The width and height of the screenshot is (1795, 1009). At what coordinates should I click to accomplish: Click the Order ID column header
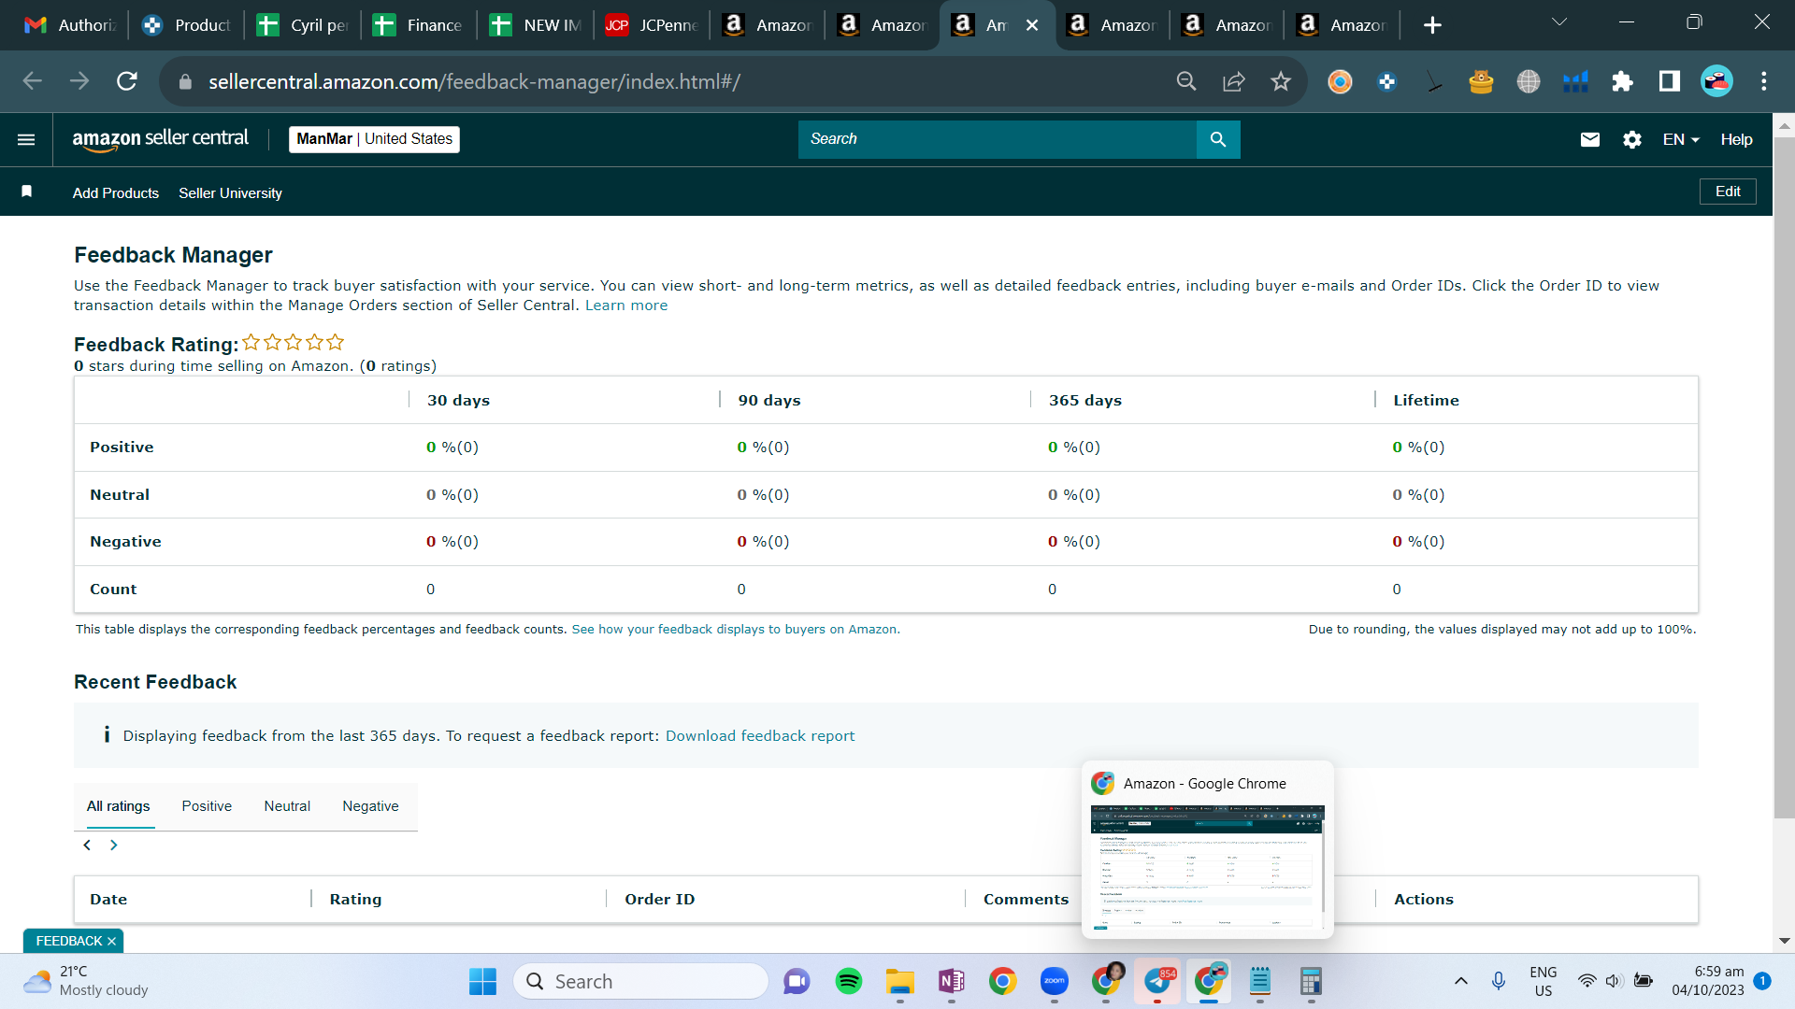pyautogui.click(x=660, y=900)
